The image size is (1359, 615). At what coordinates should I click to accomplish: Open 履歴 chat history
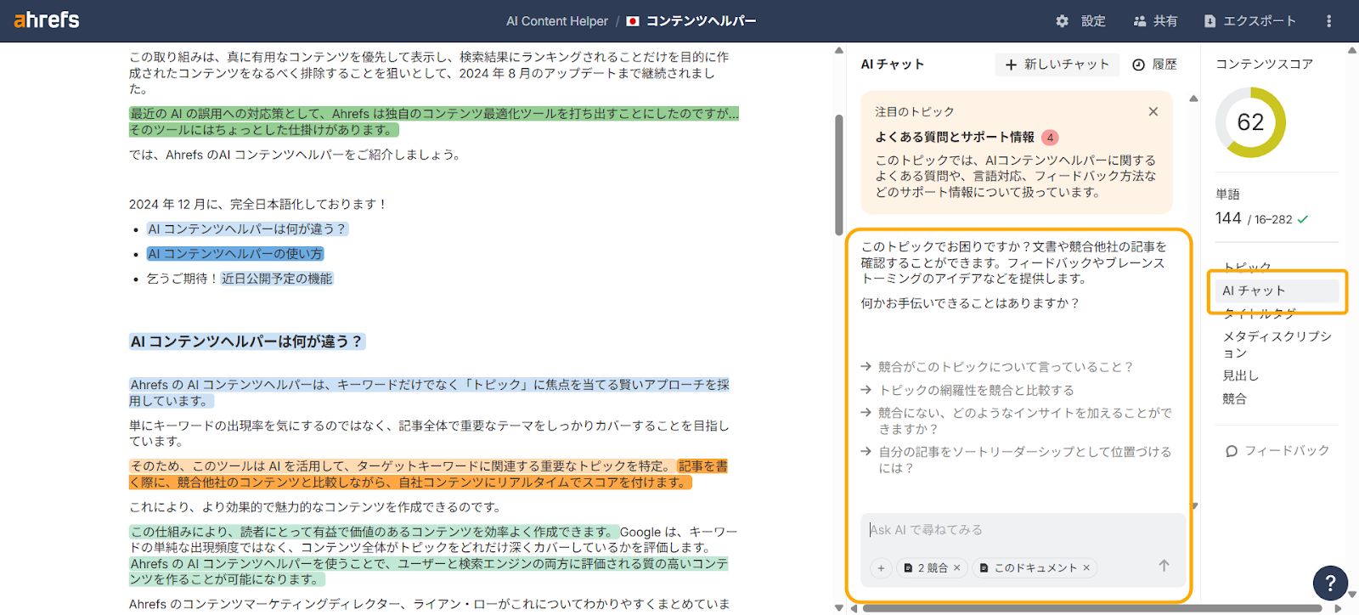[x=1155, y=65]
